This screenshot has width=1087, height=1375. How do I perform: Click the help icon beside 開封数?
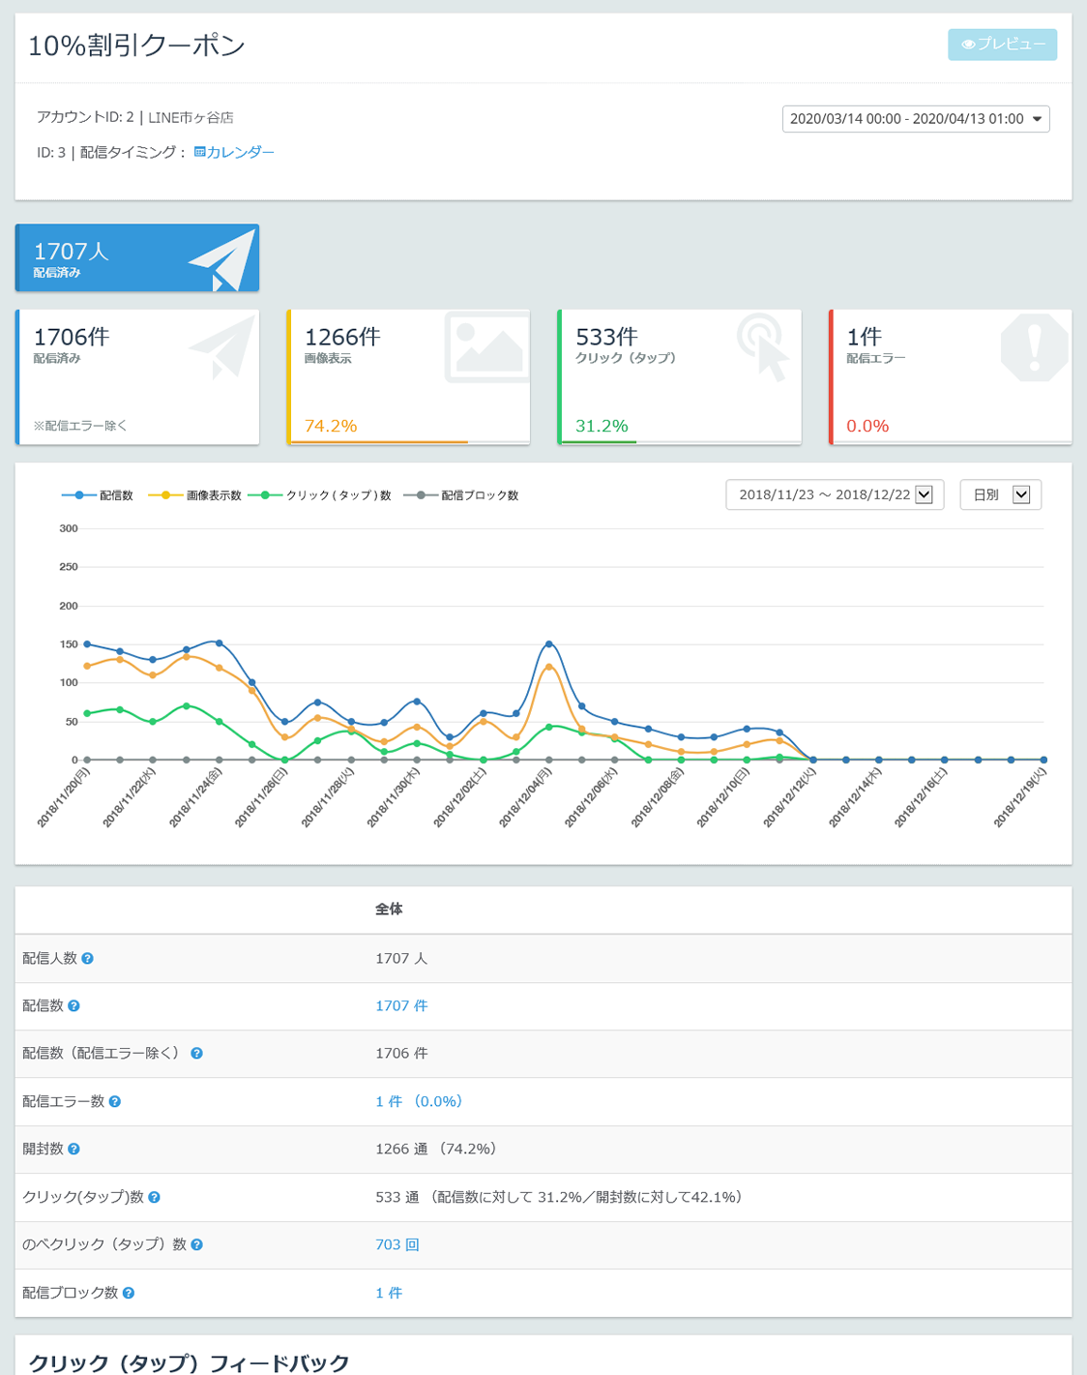coord(74,1150)
